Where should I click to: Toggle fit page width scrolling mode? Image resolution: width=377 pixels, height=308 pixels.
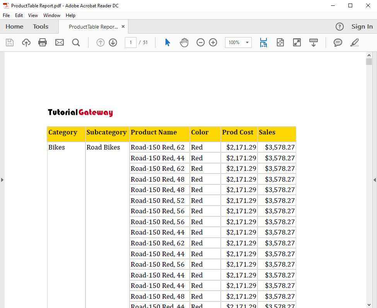pos(263,43)
